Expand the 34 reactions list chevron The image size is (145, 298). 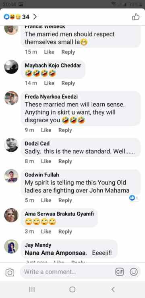(35, 17)
